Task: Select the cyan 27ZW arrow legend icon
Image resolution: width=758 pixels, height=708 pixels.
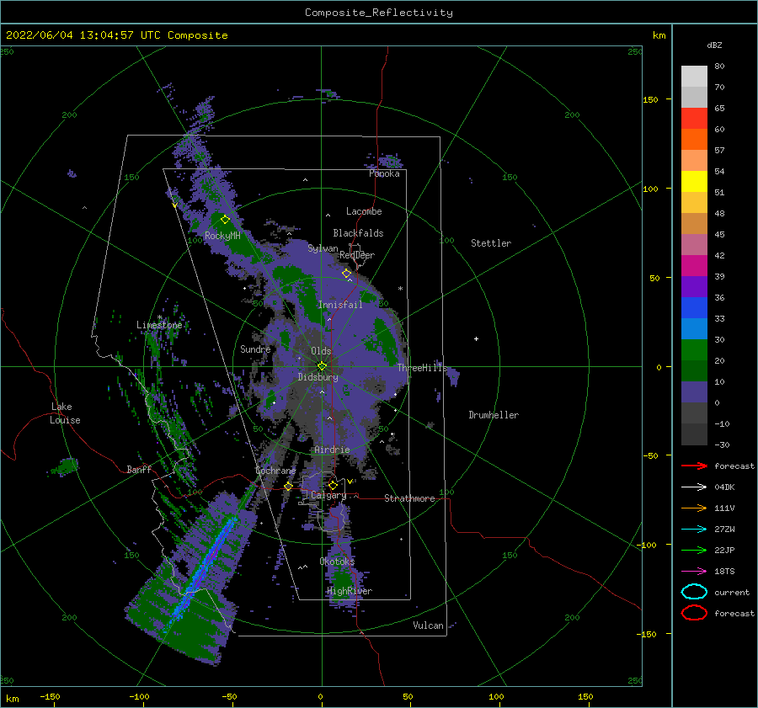Action: (x=694, y=530)
